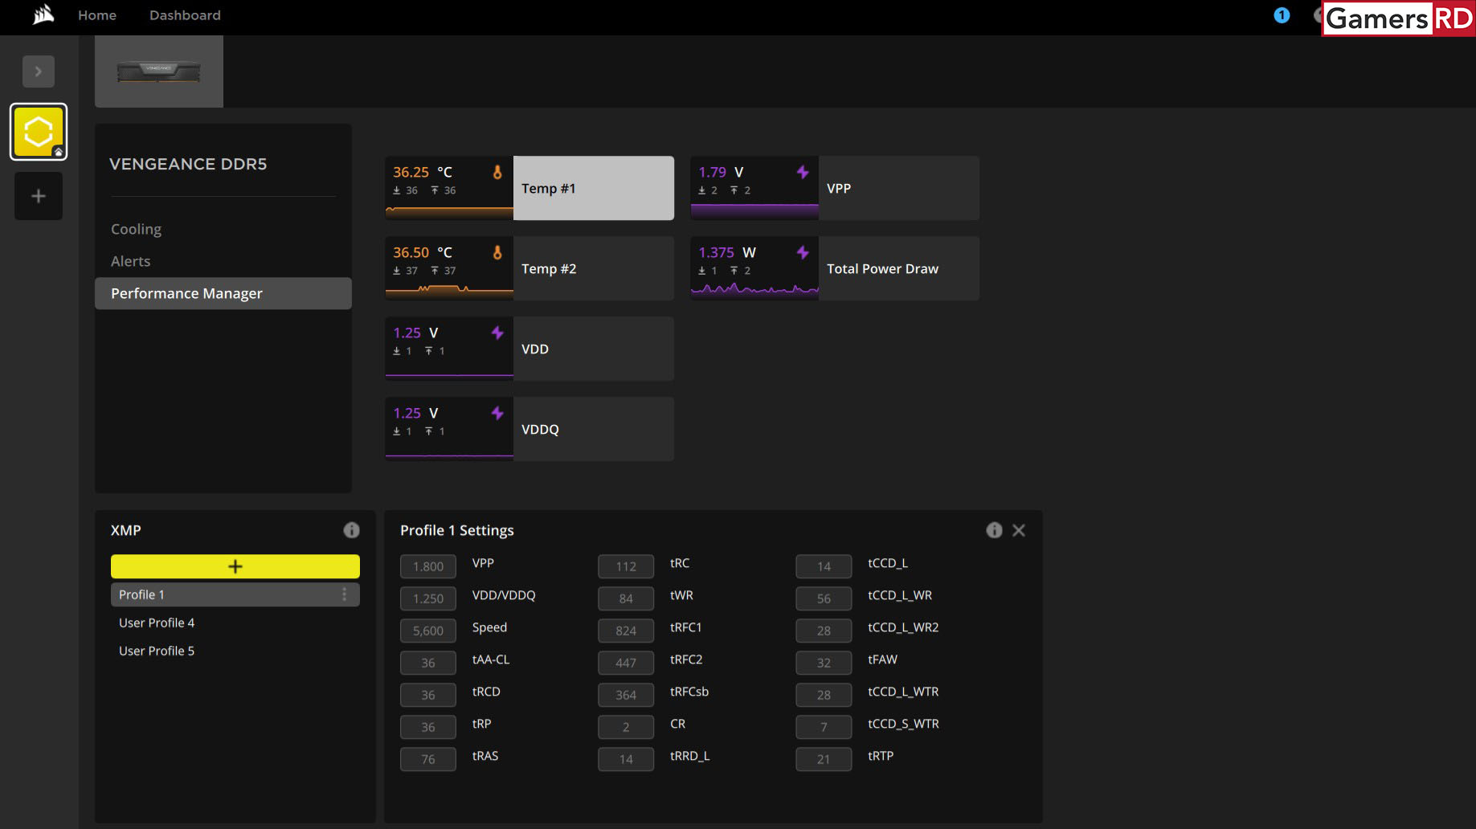Select User Profile 5

(157, 651)
